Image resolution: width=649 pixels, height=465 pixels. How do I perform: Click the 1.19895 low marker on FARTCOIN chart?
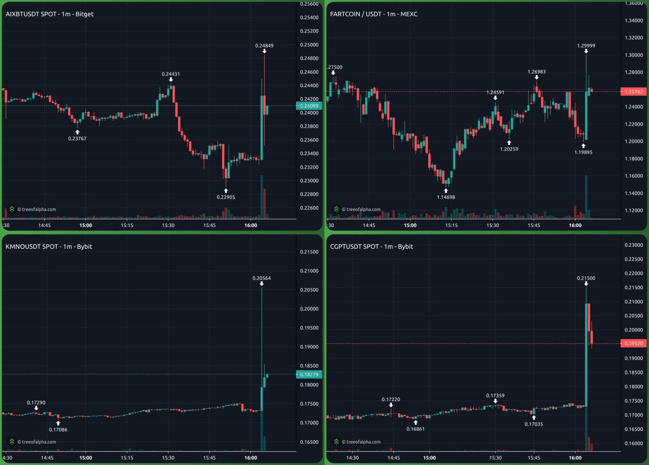pos(583,152)
